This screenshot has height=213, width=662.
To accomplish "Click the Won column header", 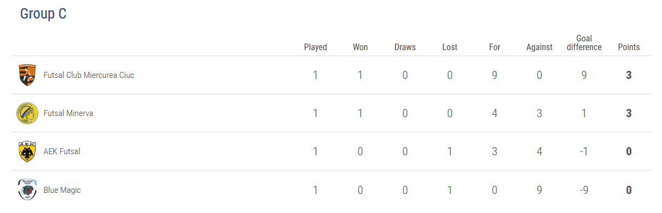I will point(360,47).
